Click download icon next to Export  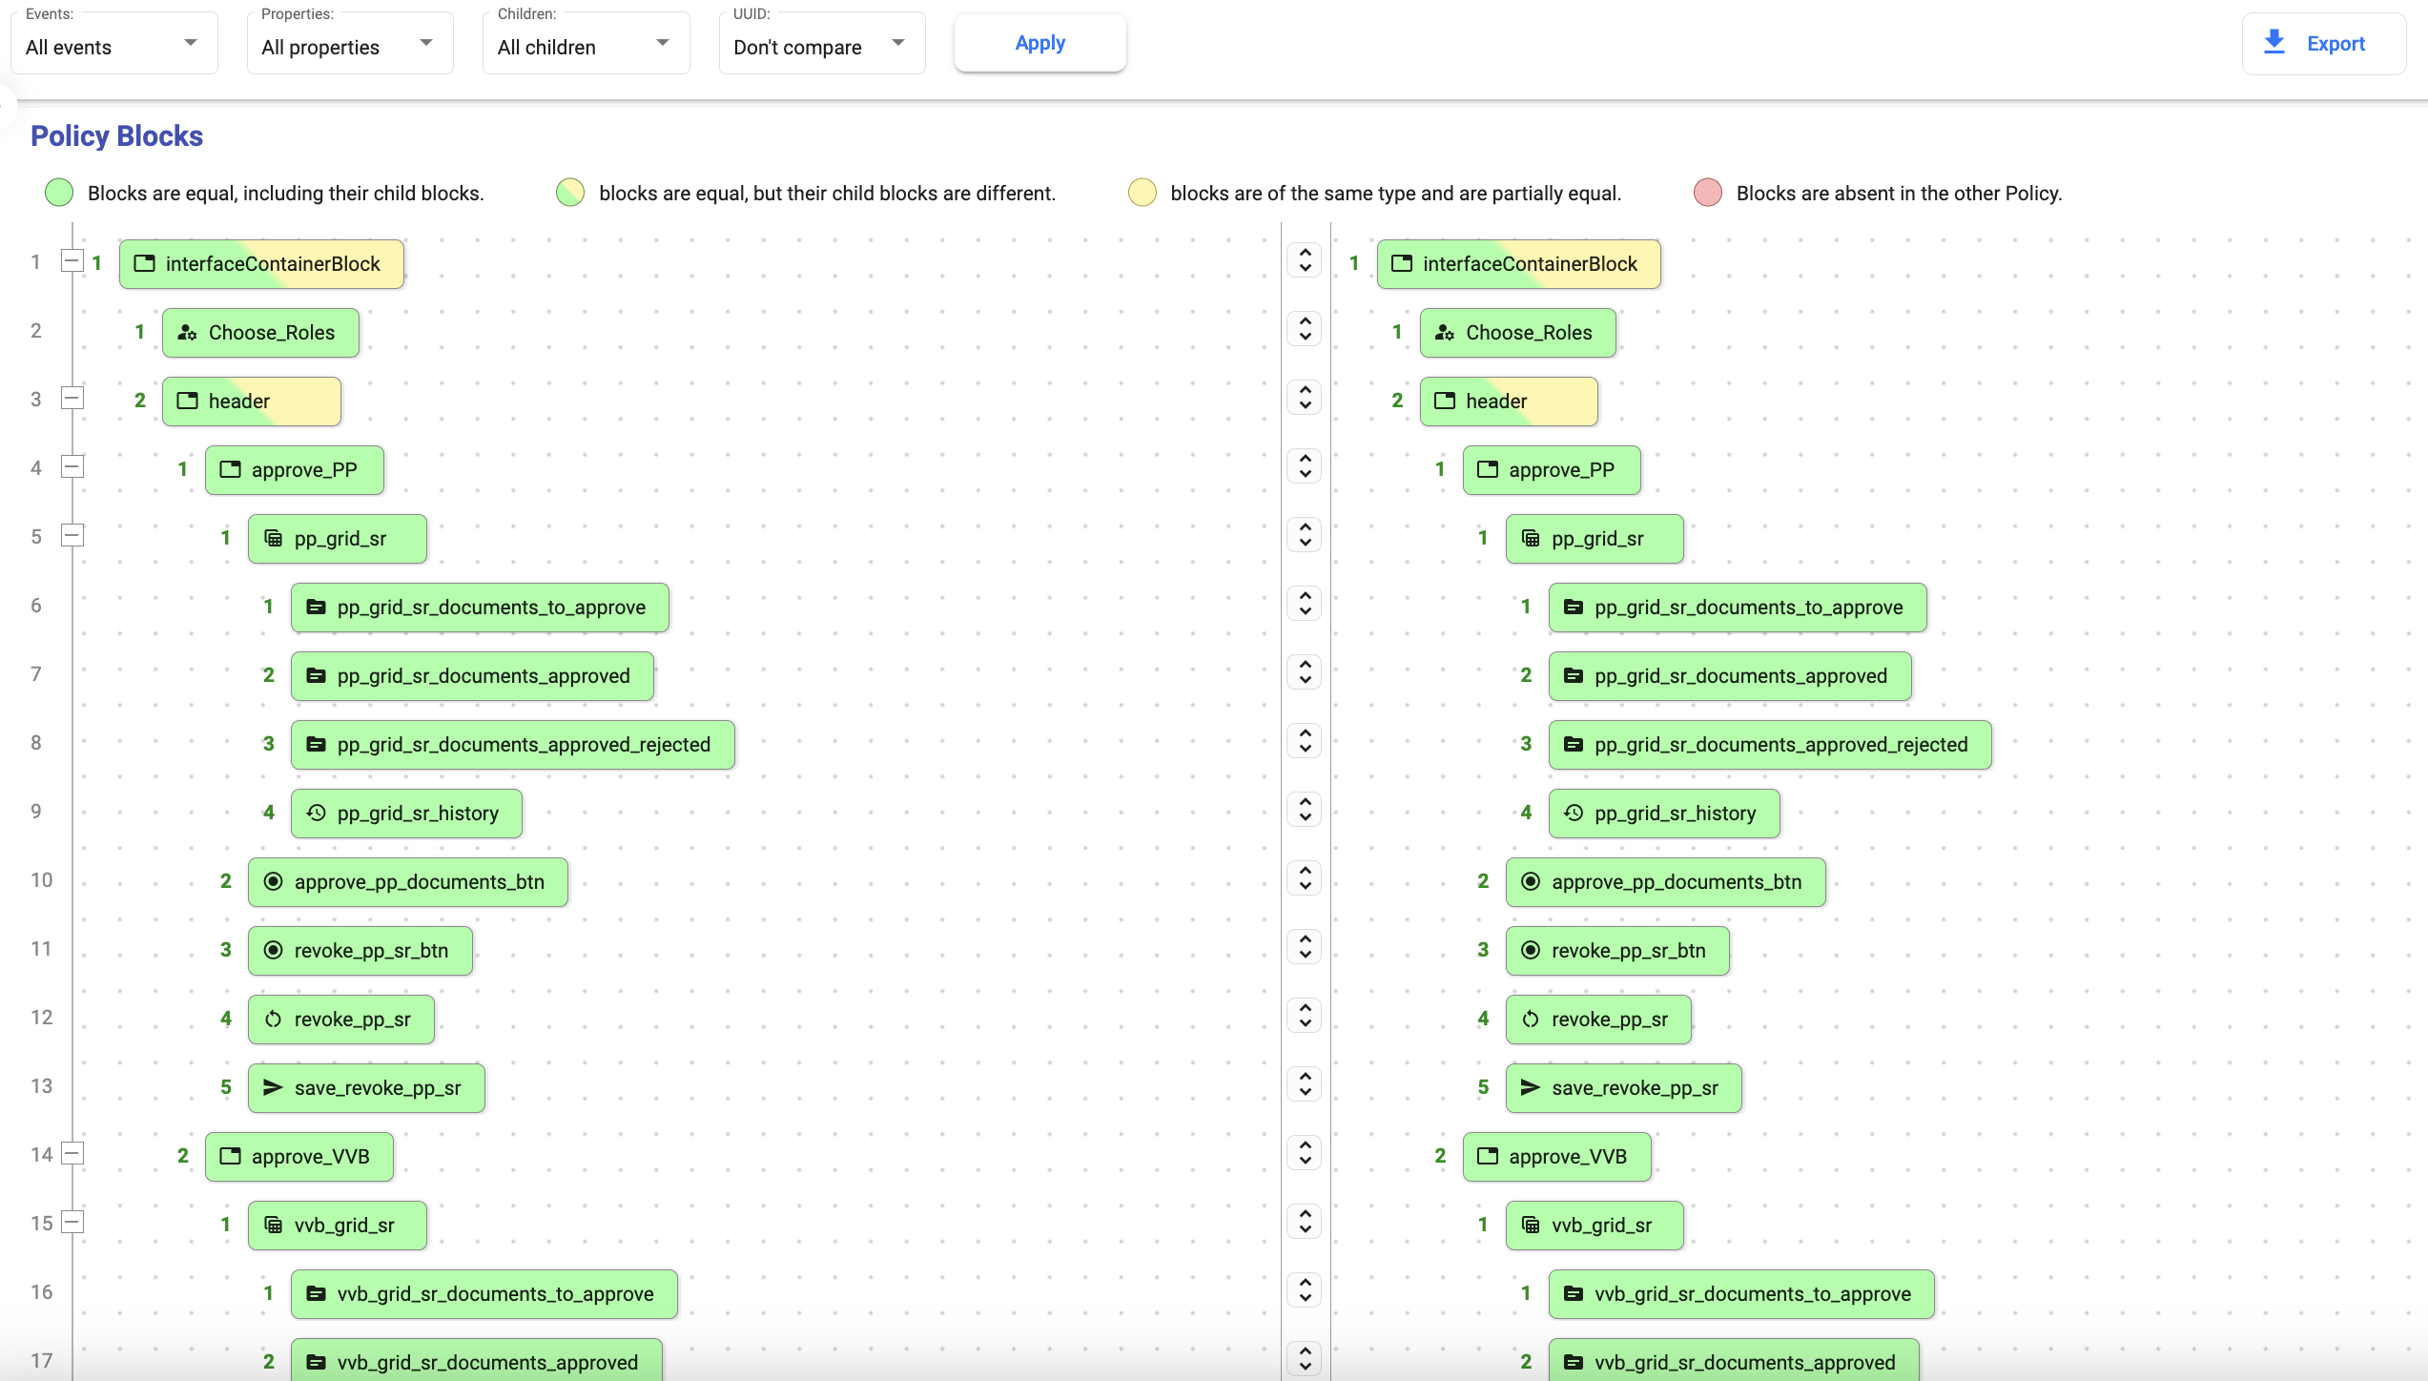(2274, 43)
